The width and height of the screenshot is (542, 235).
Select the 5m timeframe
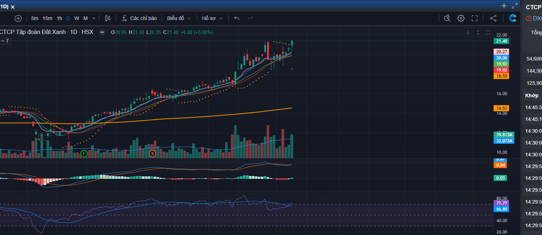tap(34, 18)
